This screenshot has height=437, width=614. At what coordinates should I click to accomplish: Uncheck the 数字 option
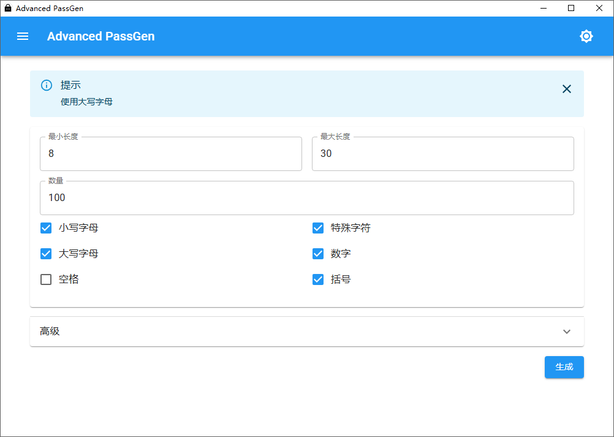[x=318, y=253]
